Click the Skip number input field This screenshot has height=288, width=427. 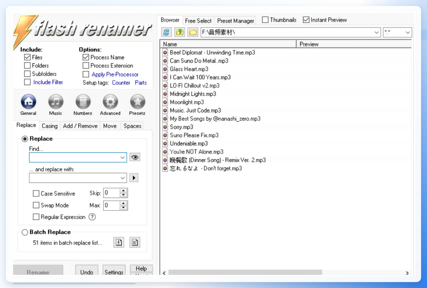tap(112, 193)
